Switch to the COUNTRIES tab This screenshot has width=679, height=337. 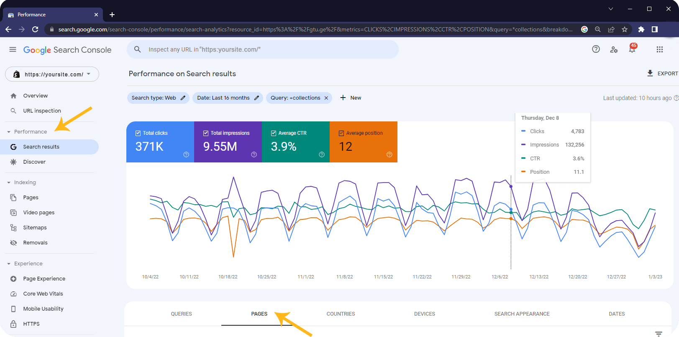pyautogui.click(x=341, y=314)
